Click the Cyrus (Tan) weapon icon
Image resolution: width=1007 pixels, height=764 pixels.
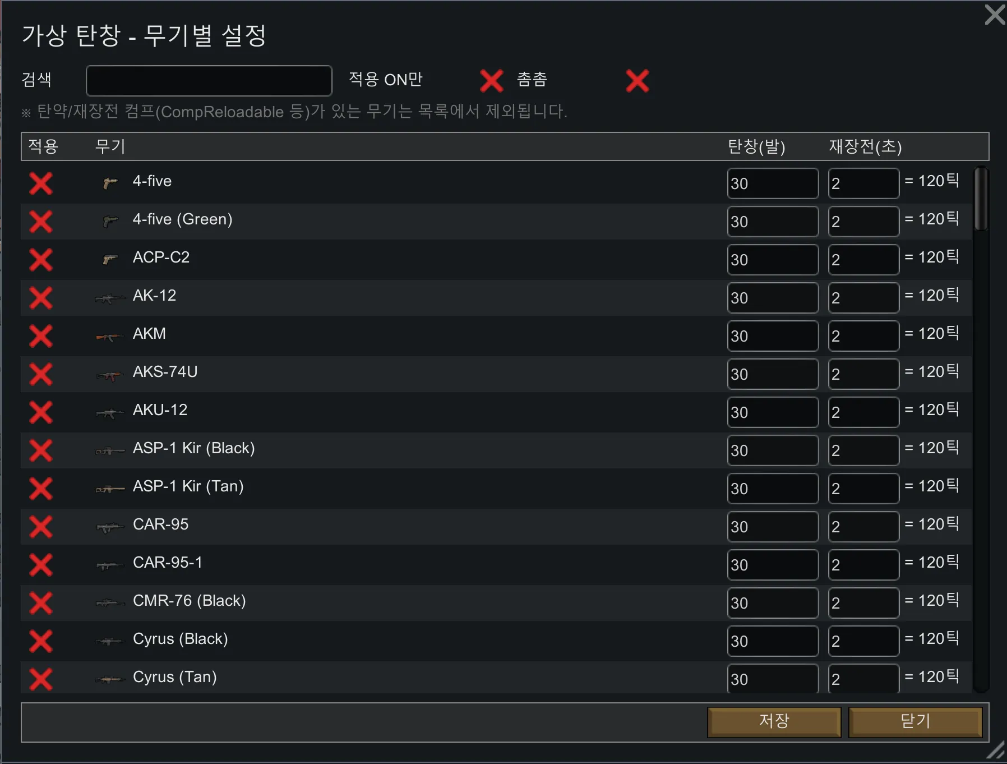[x=110, y=680]
